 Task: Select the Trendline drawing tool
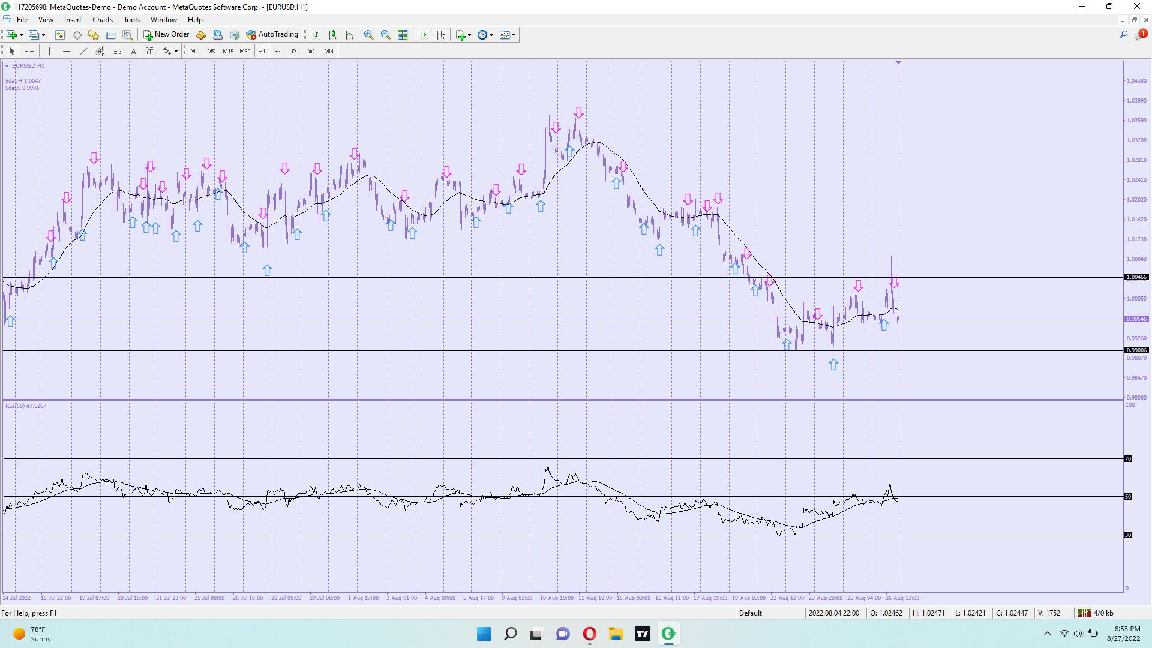coord(83,52)
